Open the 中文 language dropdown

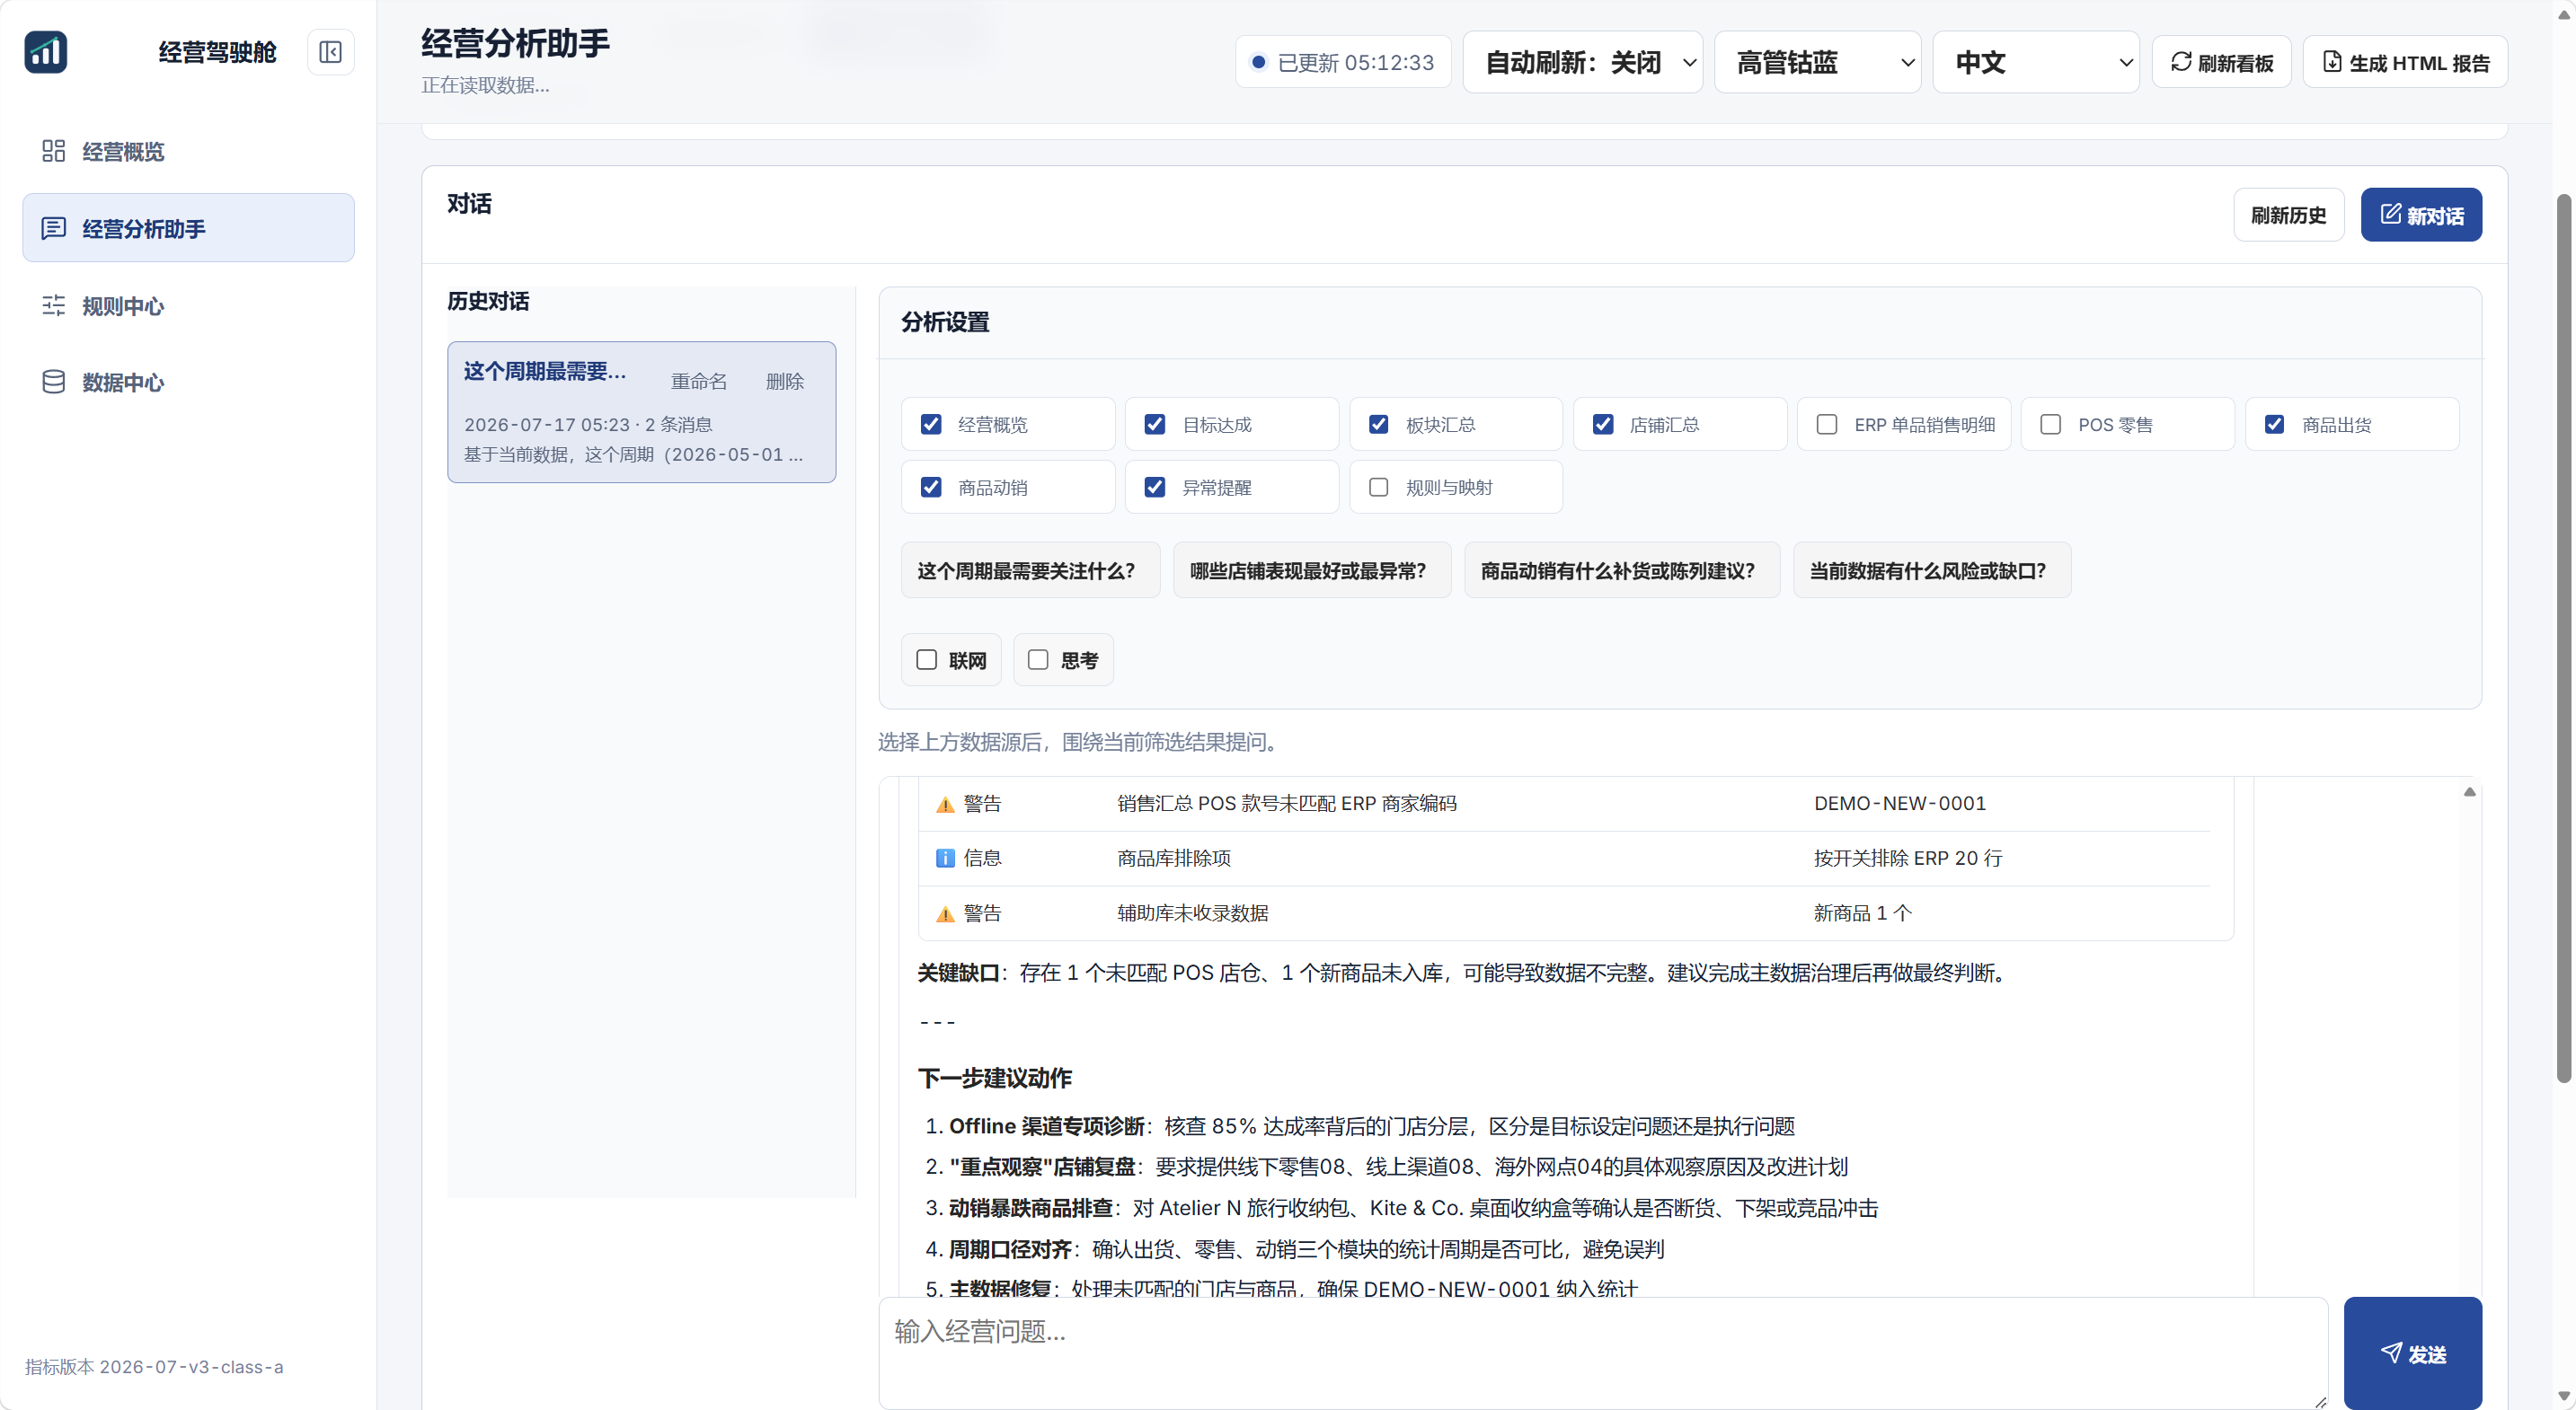pyautogui.click(x=2036, y=62)
